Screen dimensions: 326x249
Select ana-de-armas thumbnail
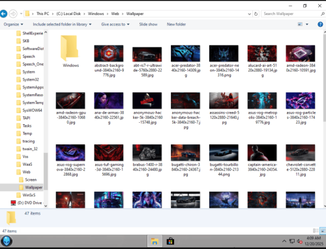click(x=109, y=101)
